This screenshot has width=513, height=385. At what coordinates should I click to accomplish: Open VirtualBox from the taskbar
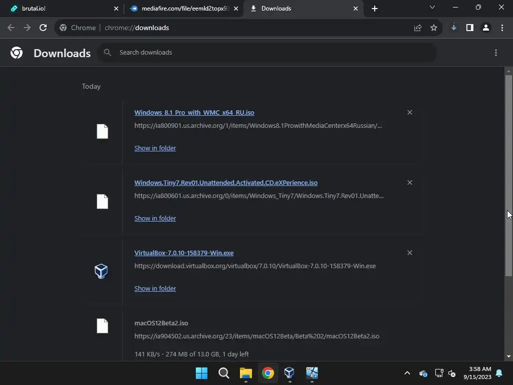coord(290,373)
